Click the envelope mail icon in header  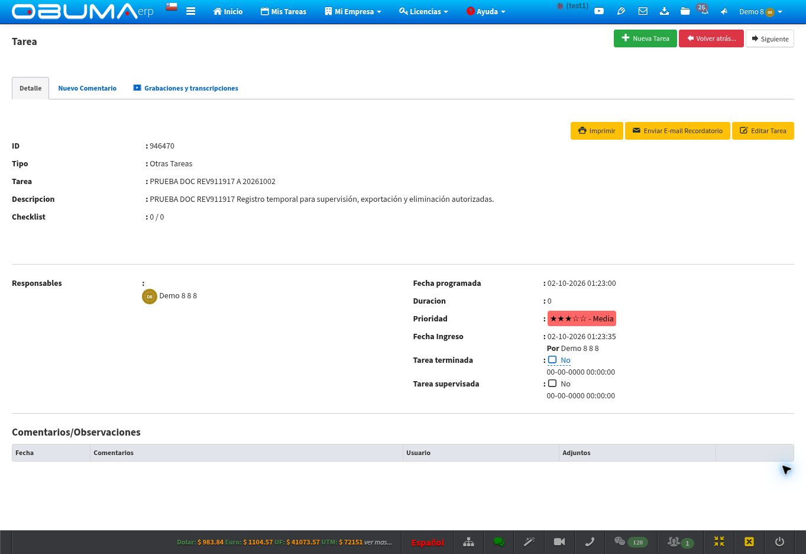pyautogui.click(x=643, y=11)
